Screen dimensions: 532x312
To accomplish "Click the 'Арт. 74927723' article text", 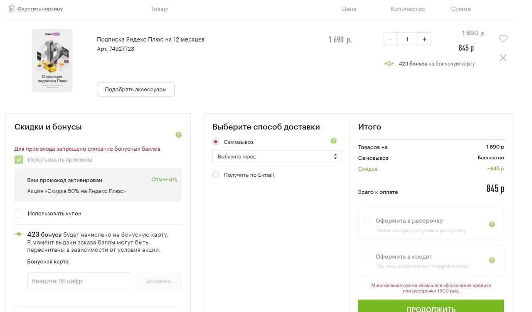I will pos(116,49).
